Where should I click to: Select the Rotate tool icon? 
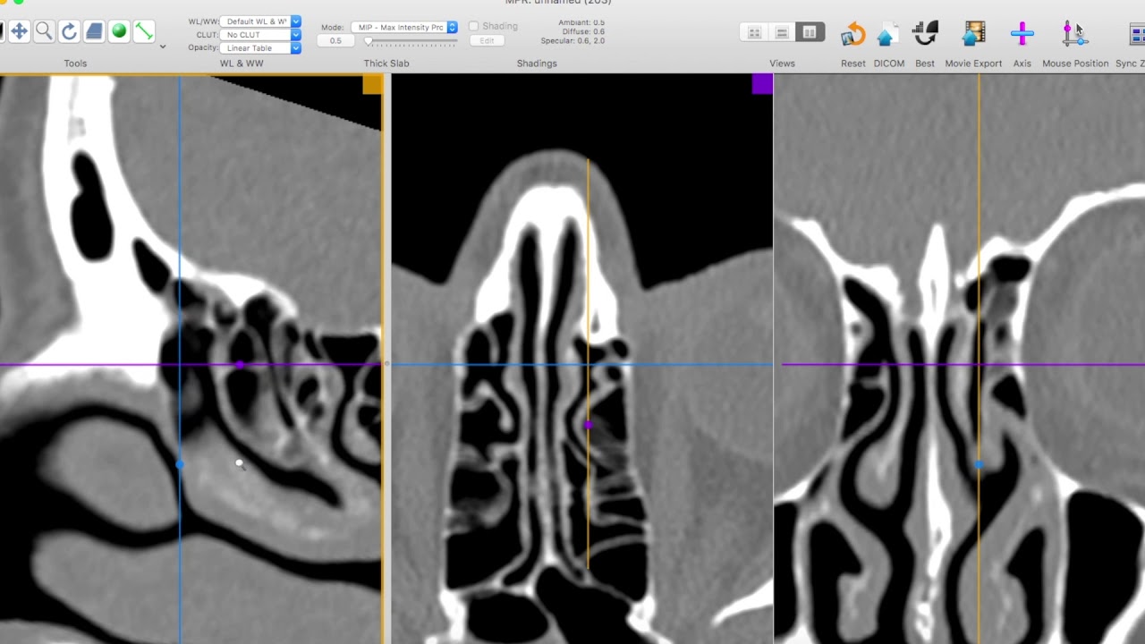coord(69,32)
